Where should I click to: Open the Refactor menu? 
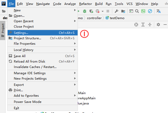pyautogui.click(x=85, y=4)
